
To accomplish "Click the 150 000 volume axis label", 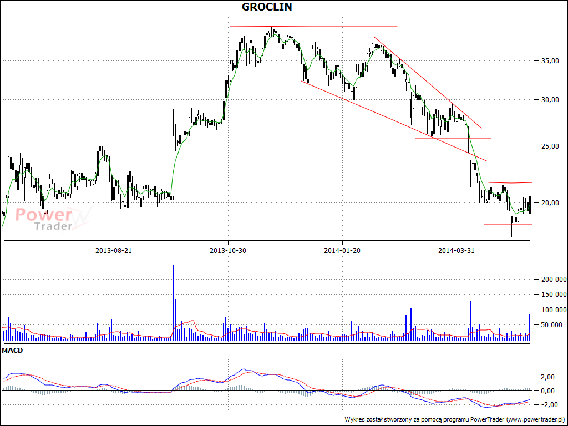I will (x=554, y=295).
